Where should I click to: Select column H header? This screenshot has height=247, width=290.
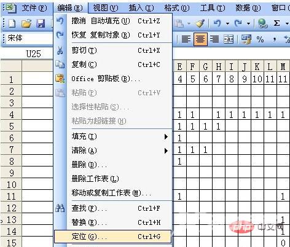[x=219, y=66]
